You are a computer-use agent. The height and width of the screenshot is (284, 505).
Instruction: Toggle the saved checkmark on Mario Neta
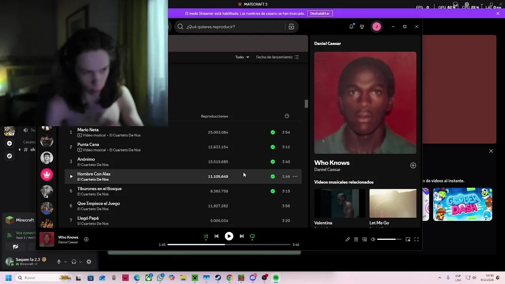(273, 132)
